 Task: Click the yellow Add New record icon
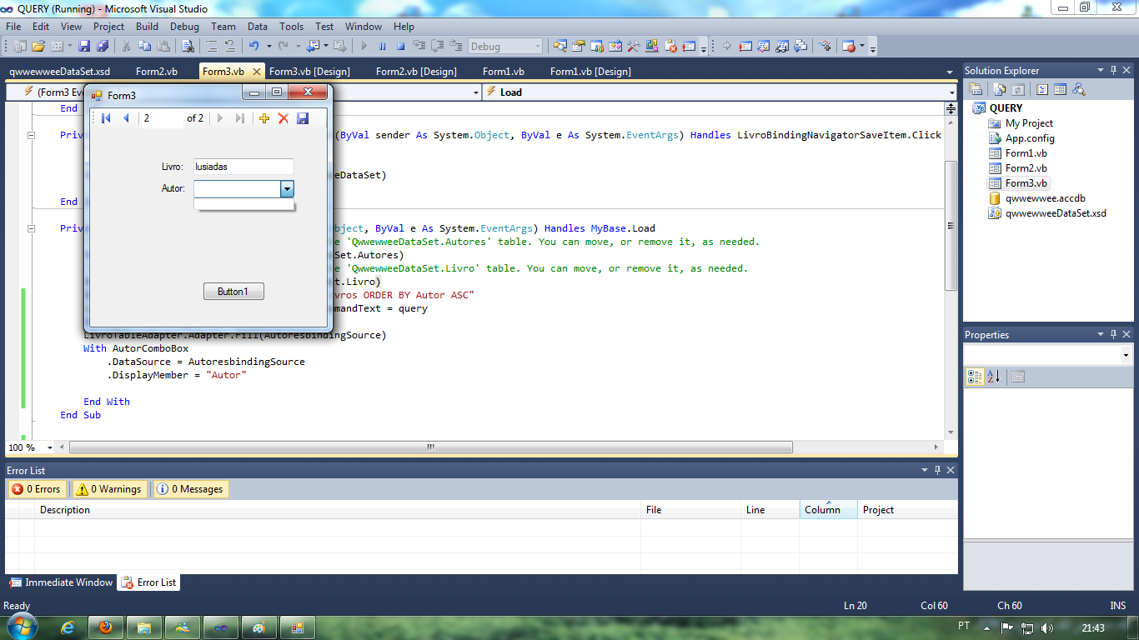264,118
